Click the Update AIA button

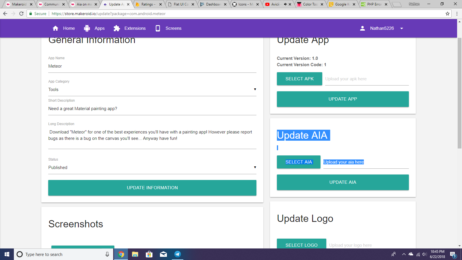tap(343, 182)
